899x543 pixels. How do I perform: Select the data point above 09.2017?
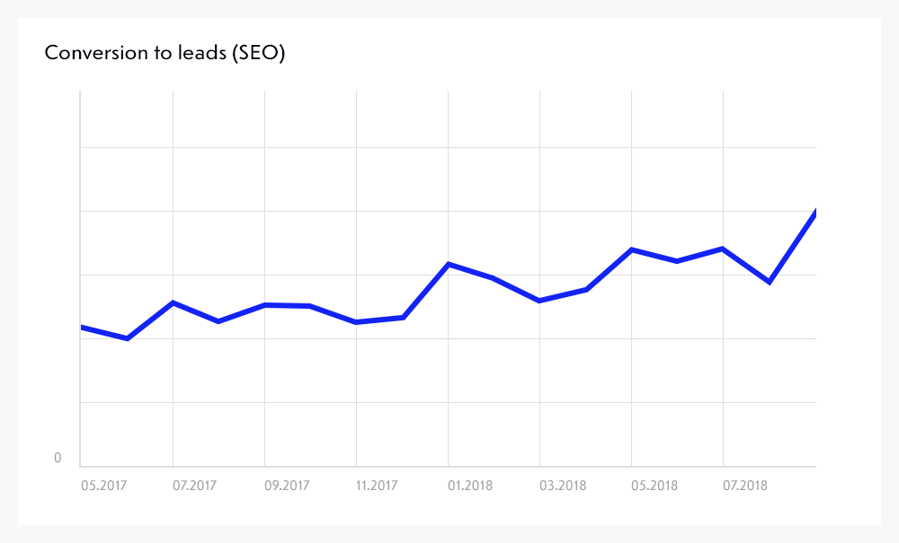265,305
